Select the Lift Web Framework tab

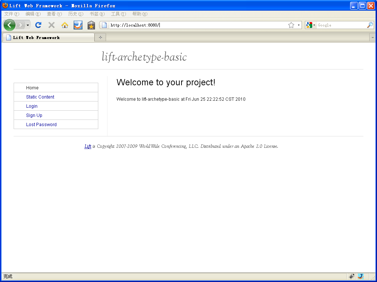click(48, 38)
